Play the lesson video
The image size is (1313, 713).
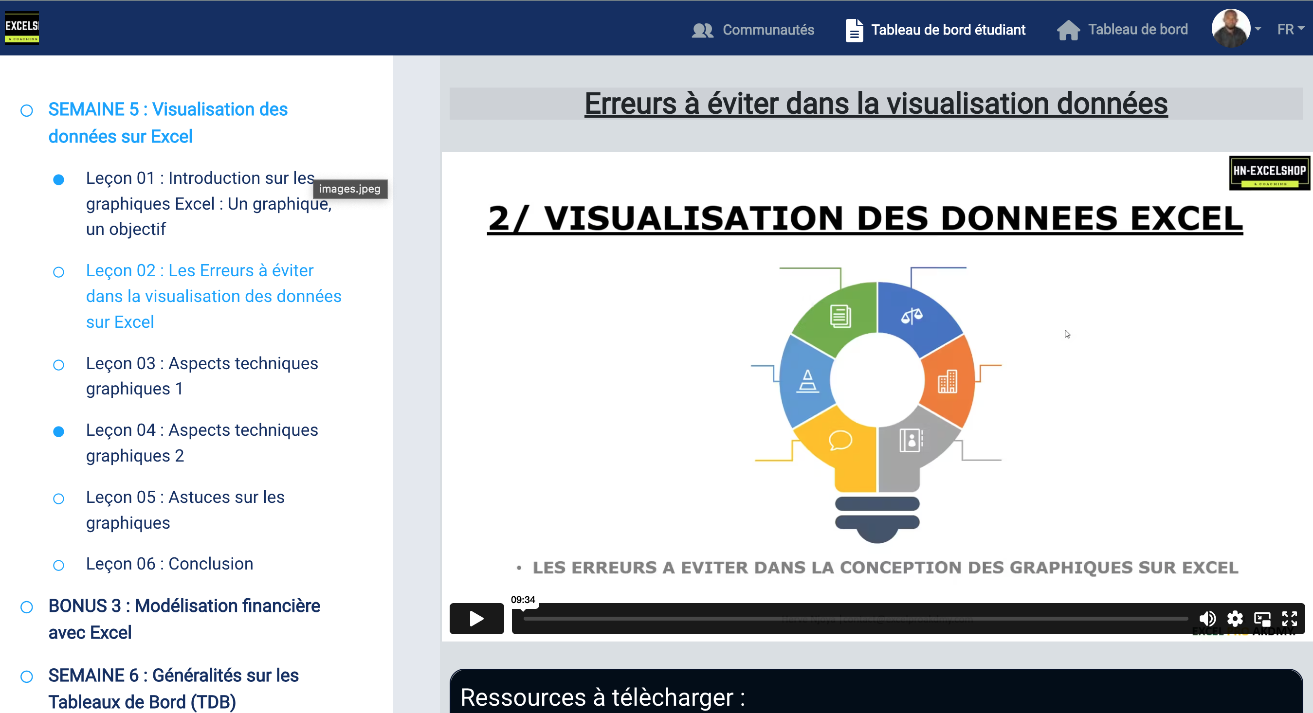pos(476,618)
